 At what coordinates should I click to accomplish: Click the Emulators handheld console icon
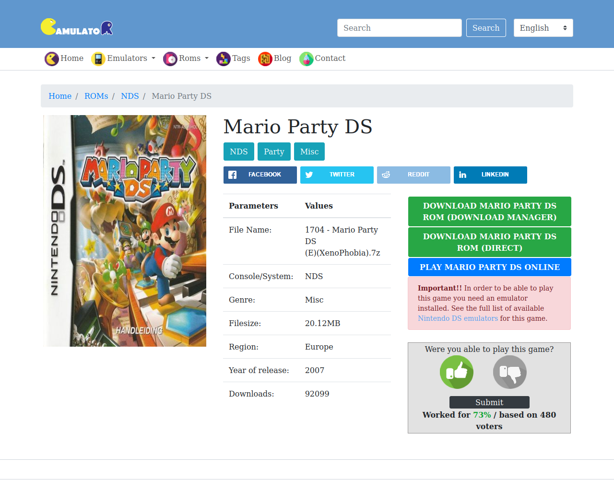point(98,59)
